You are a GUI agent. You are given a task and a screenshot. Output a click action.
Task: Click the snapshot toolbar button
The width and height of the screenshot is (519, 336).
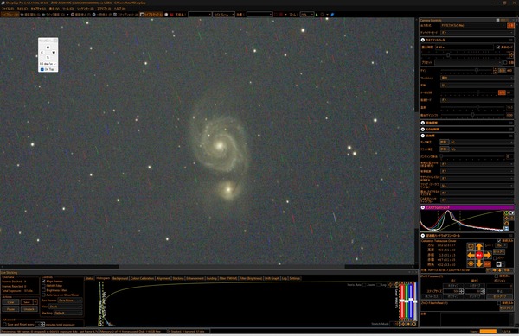click(x=125, y=15)
